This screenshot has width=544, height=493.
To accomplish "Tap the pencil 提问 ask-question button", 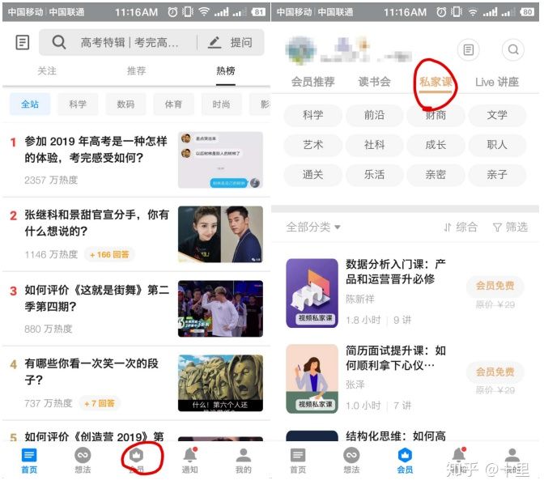I will click(x=230, y=43).
